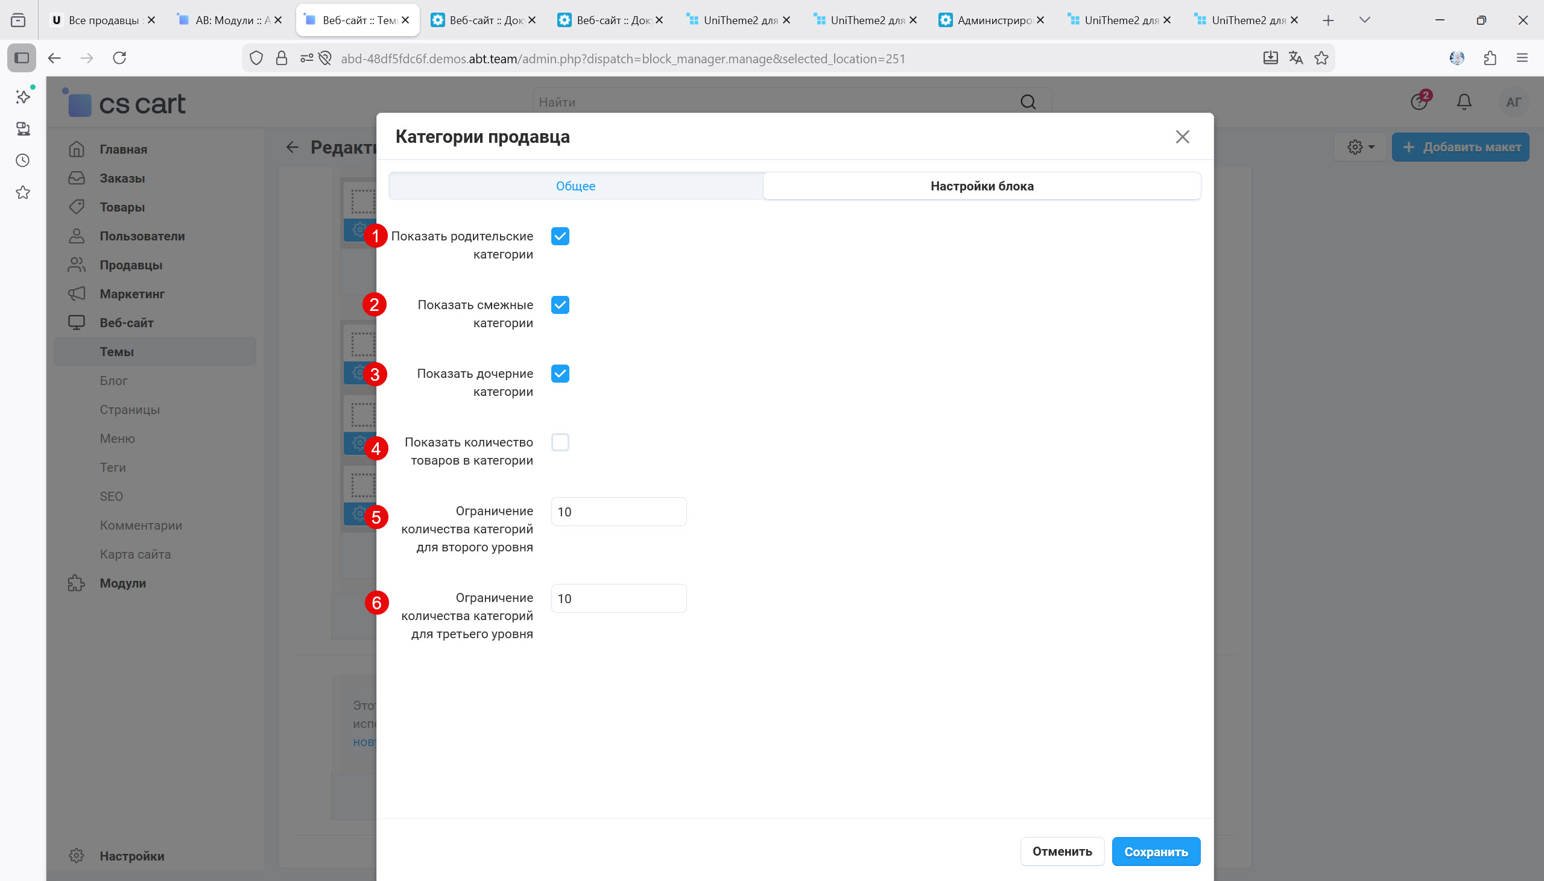The height and width of the screenshot is (881, 1544).
Task: Click the Сохранить button
Action: tap(1155, 851)
